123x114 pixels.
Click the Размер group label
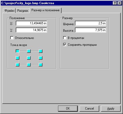(68, 18)
